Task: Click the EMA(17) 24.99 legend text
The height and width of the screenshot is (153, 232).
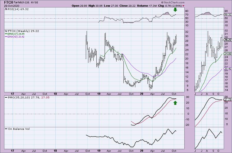Action: pos(16,34)
